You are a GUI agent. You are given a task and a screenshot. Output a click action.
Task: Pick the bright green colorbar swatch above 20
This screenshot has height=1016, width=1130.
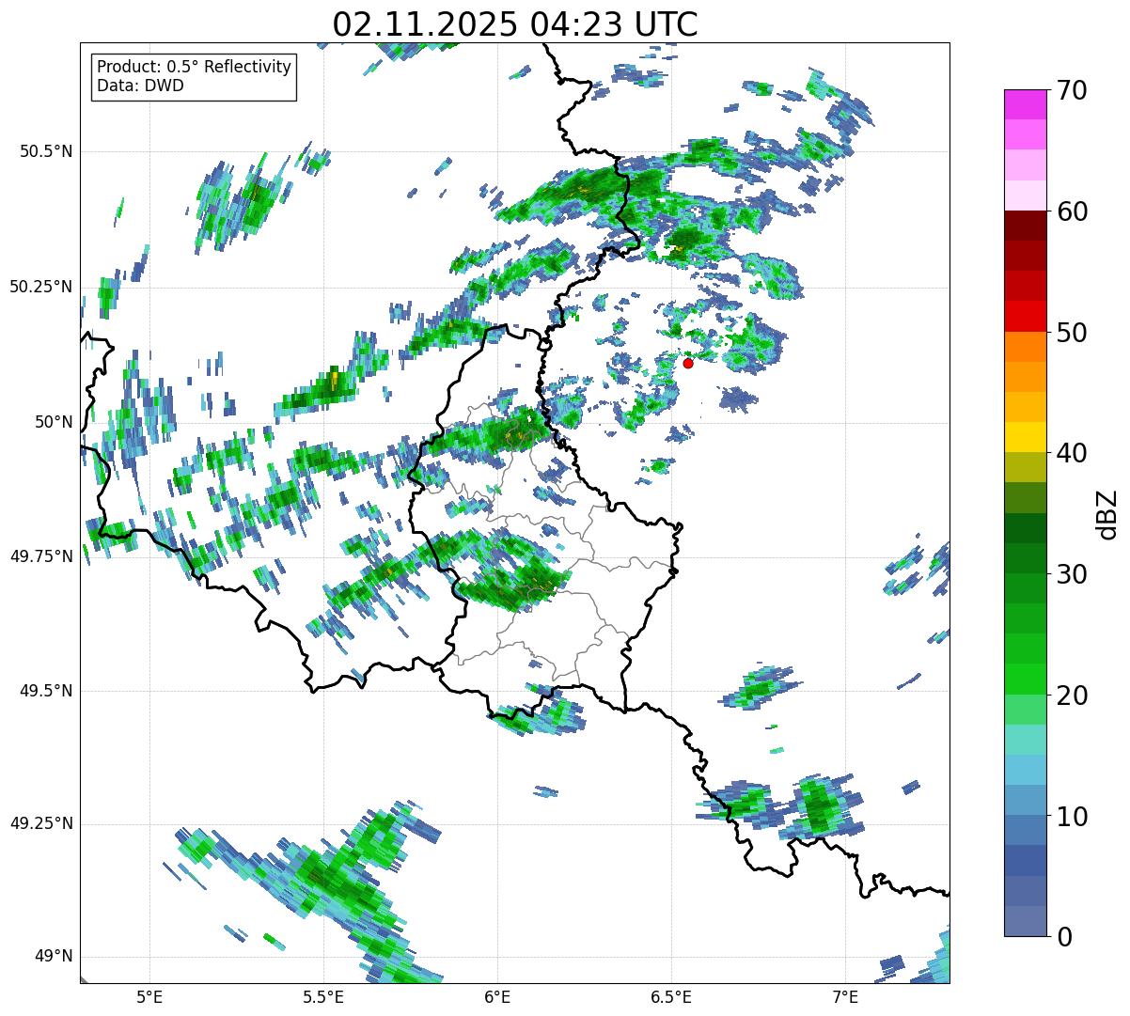coord(1025,679)
